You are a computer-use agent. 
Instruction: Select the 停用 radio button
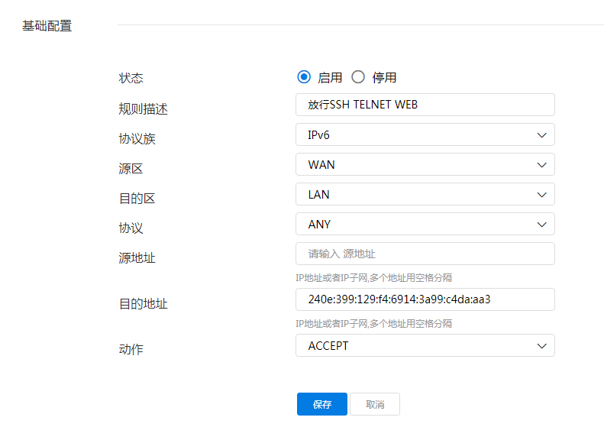[x=358, y=77]
